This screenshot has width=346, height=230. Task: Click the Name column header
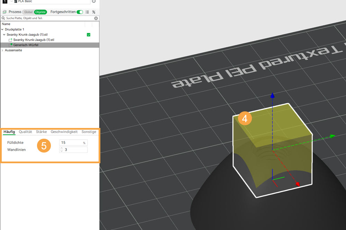point(6,24)
